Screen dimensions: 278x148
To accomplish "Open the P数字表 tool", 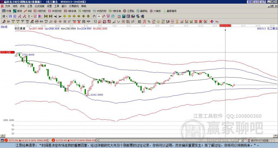I will 70,11.
